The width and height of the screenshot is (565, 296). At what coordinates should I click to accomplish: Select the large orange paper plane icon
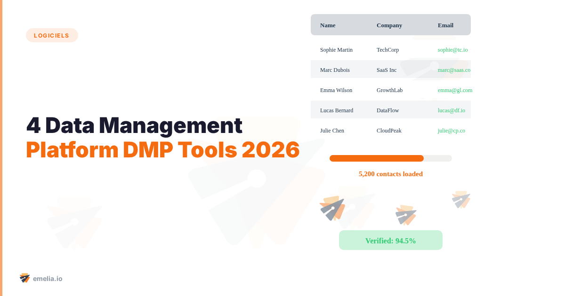(x=332, y=208)
